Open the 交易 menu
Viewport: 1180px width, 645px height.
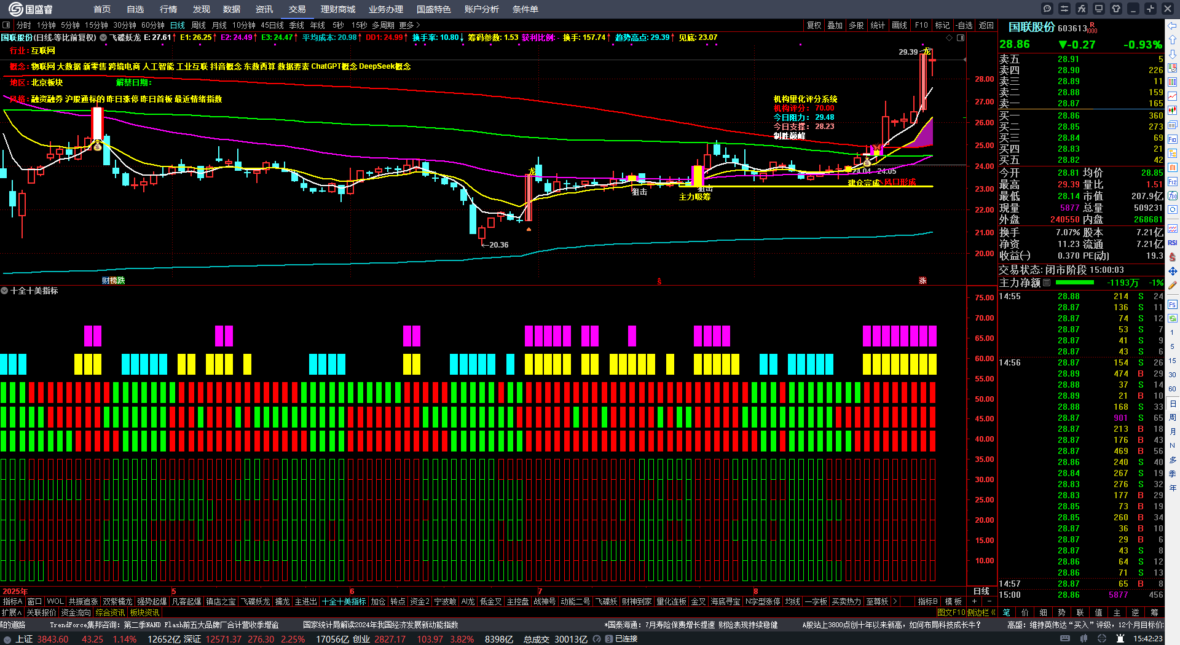click(297, 9)
